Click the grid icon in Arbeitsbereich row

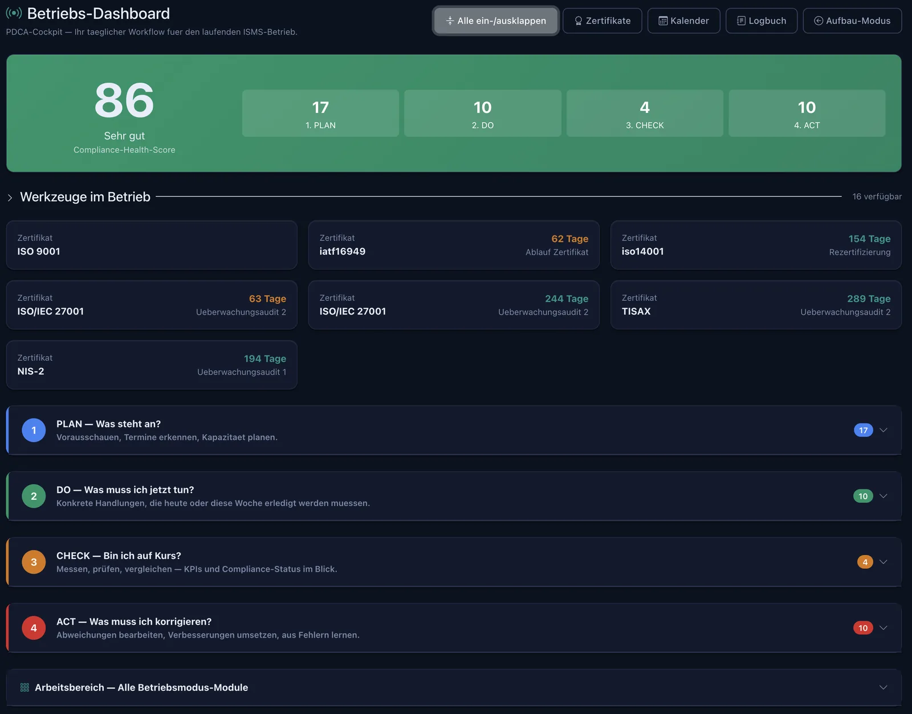[x=25, y=688]
